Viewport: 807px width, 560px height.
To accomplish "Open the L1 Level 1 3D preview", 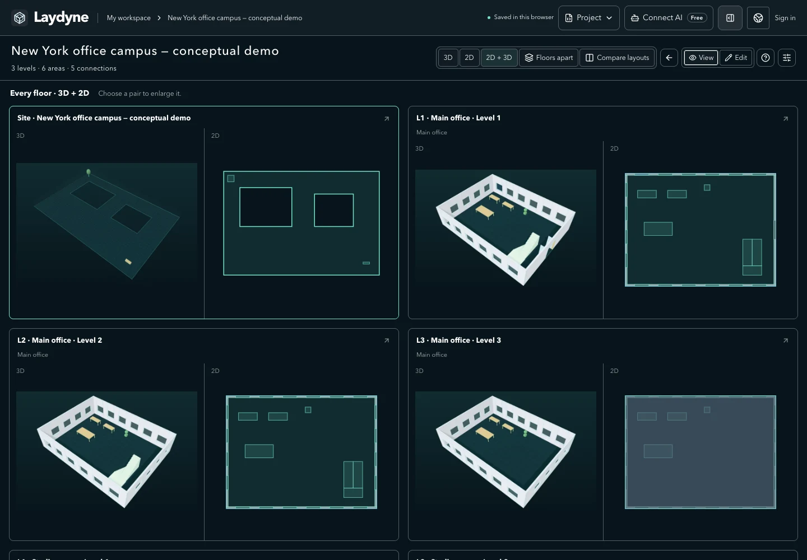I will [x=505, y=229].
